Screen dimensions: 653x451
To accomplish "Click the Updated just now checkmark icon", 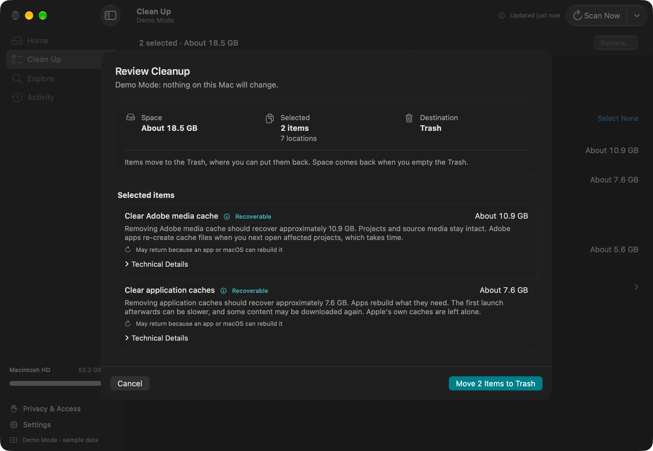I will pos(502,15).
